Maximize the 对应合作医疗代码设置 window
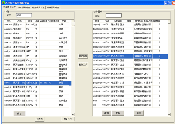Image resolution: width=175 pixels, height=124 pixels. coord(170,3)
